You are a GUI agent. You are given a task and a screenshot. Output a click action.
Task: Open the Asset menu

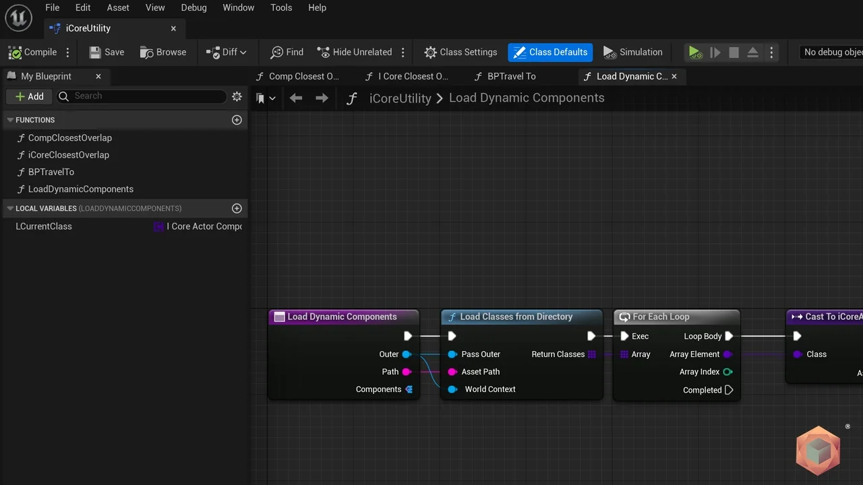118,7
